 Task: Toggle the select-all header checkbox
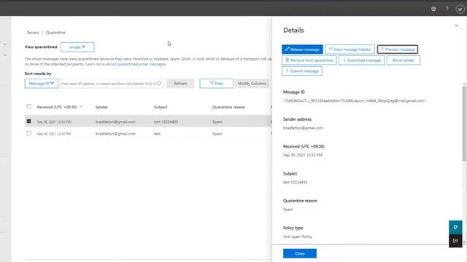point(29,106)
